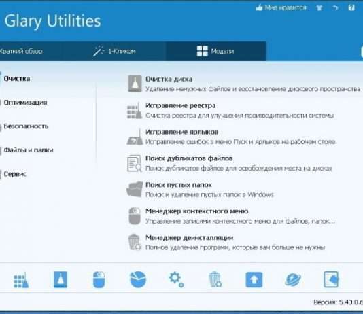This screenshot has height=314, width=363.
Task: Click the thumbs-up icon next to Мне нравится
Action: point(259,8)
